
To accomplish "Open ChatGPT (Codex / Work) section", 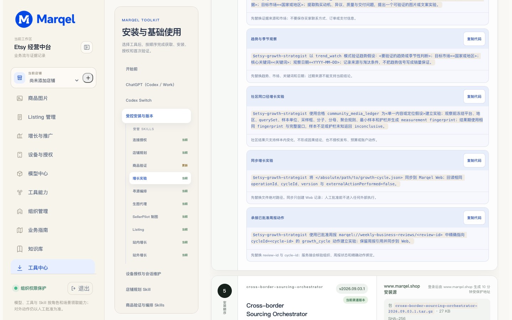I will tap(156, 85).
